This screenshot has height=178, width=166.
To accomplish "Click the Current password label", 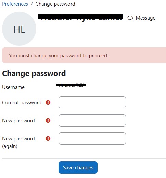I will click(x=22, y=103).
